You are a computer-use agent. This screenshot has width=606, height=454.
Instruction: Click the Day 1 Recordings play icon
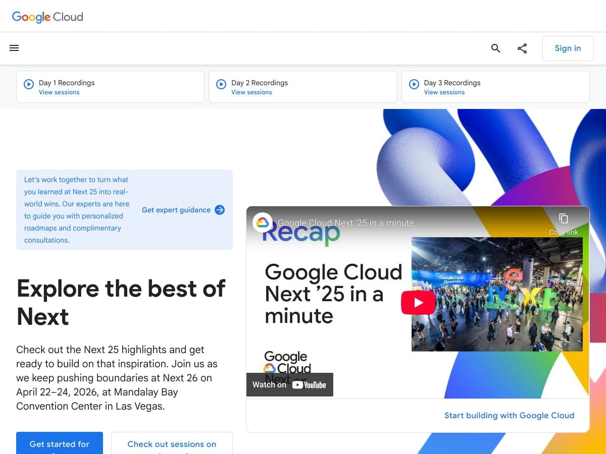(x=29, y=84)
